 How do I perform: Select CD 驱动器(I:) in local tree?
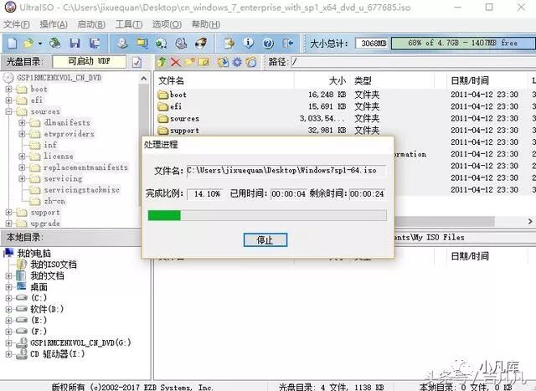[x=58, y=354]
